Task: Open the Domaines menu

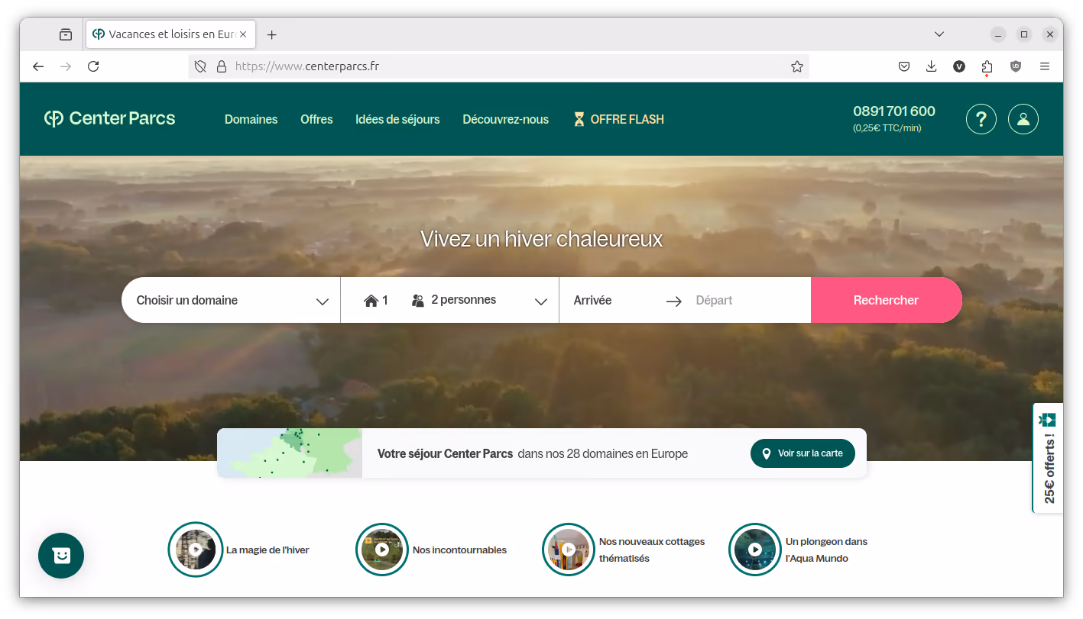Action: coord(251,119)
